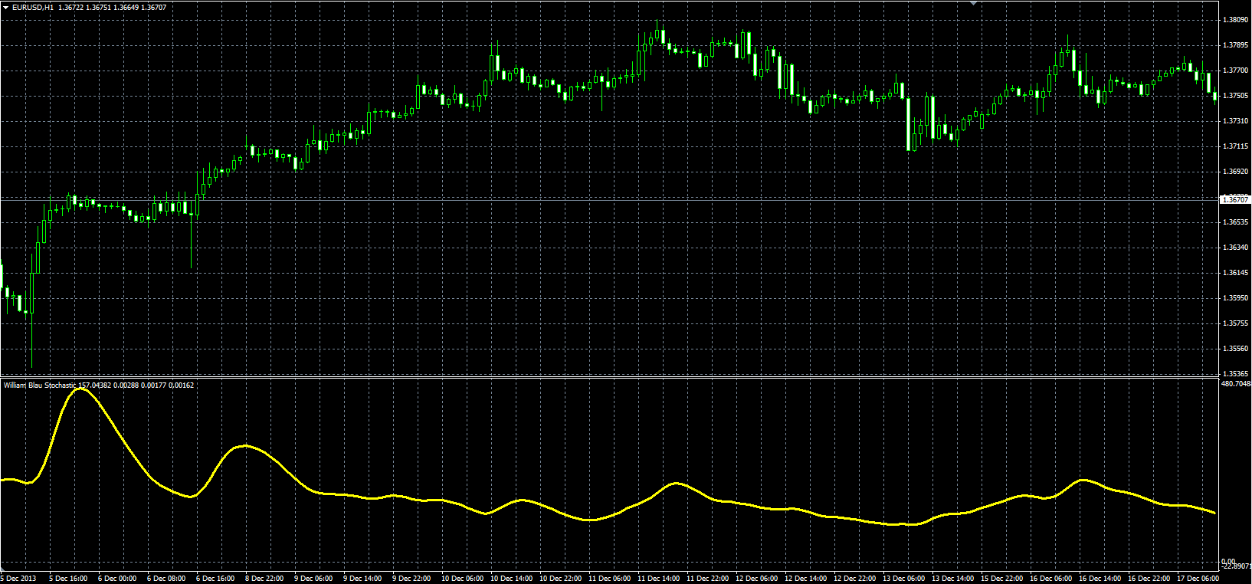Viewport: 1252px width, 584px height.
Task: Click the 1.37505 price axis label
Action: [1234, 96]
